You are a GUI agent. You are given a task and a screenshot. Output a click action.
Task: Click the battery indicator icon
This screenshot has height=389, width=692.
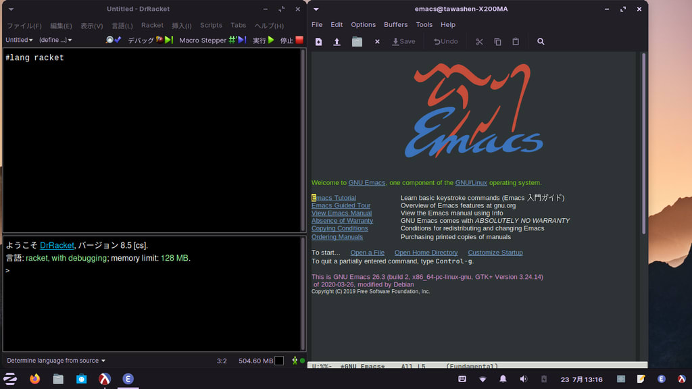544,379
